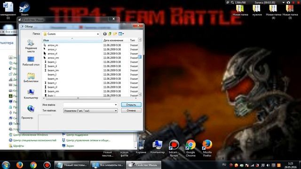Select the beam_rl cursor file
Image resolution: width=301 pixels, height=169 pixels.
coord(52,87)
